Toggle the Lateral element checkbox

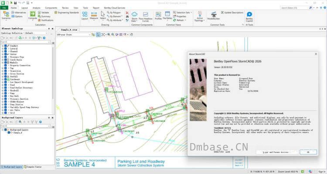(6, 48)
